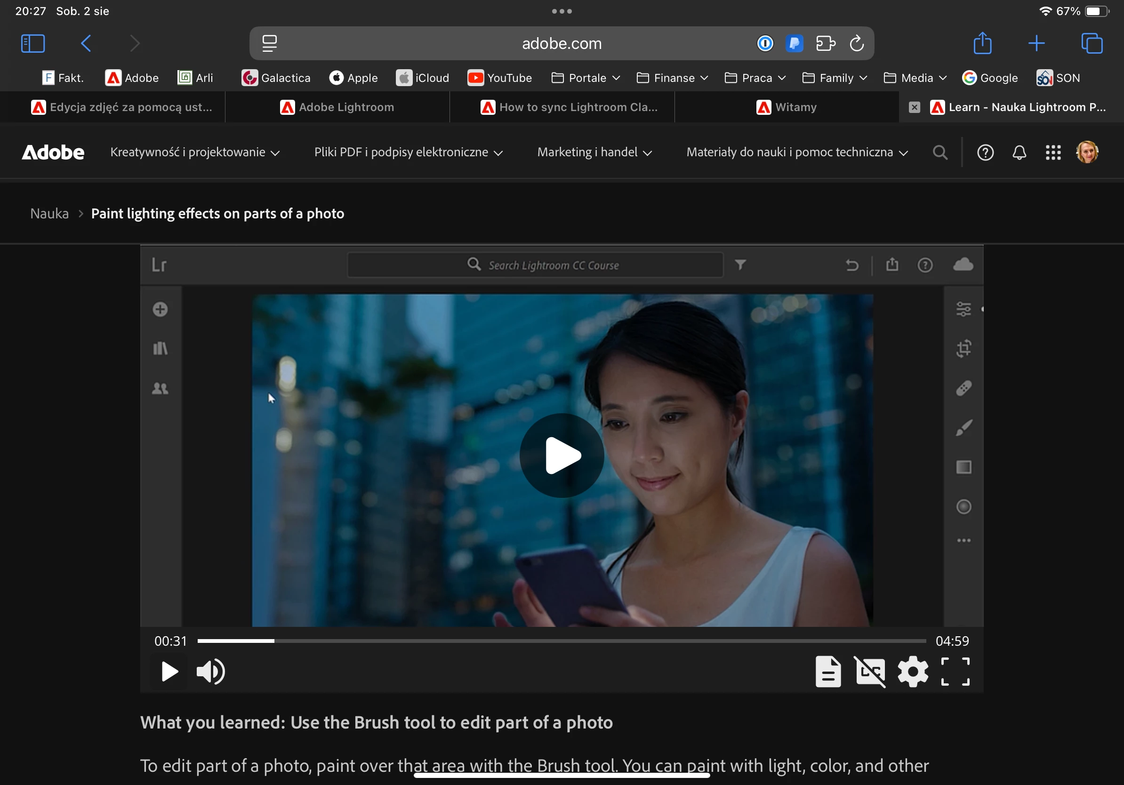Toggle Safari sidebar panel

tap(33, 44)
